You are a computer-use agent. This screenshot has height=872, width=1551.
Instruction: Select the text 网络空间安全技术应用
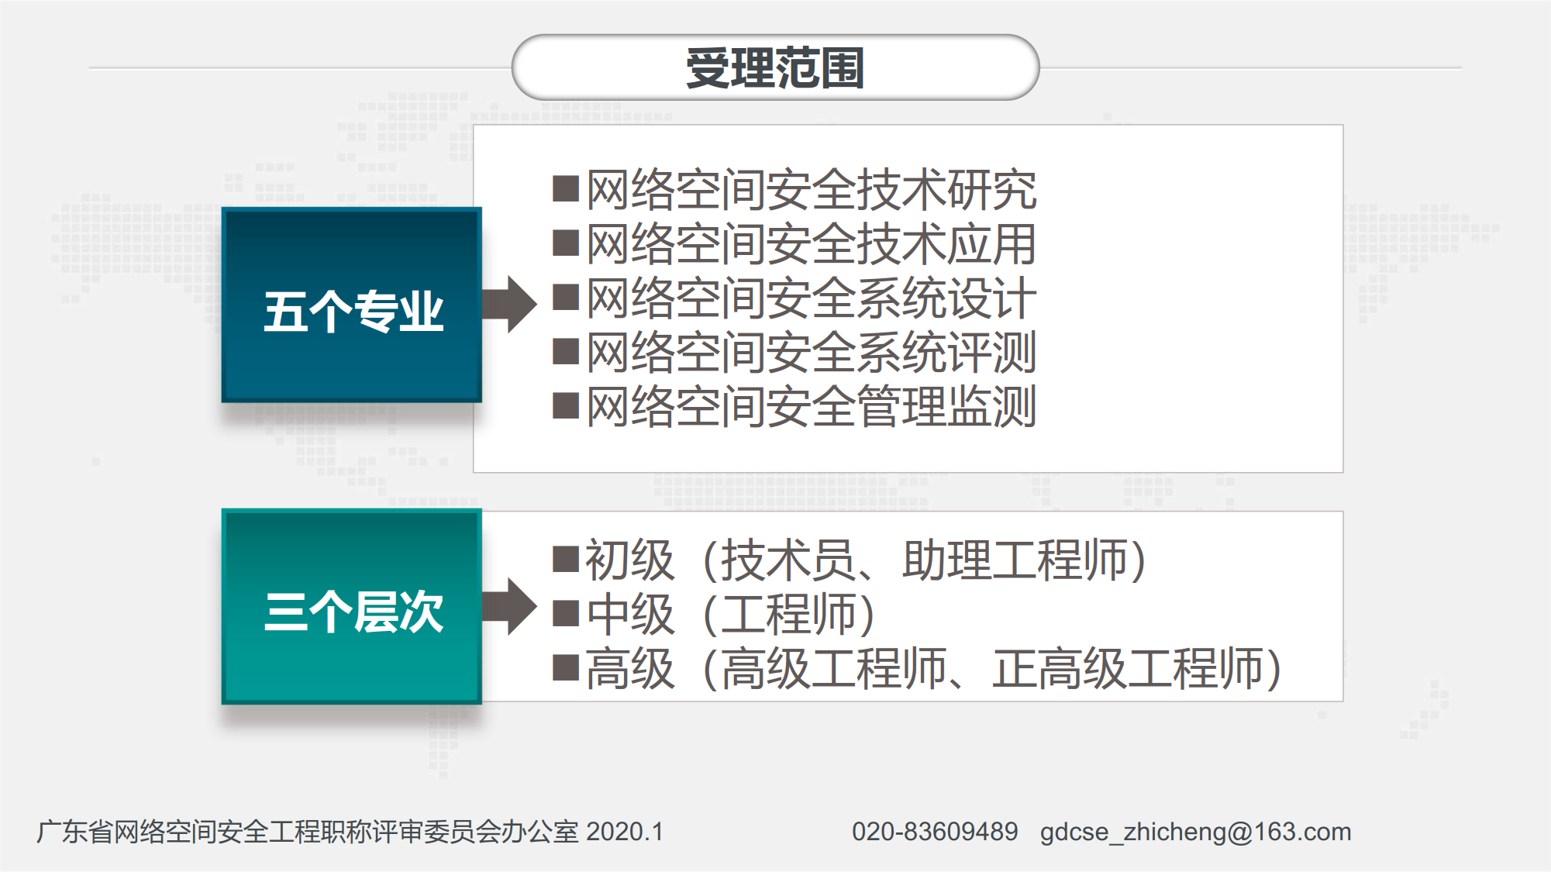(x=811, y=244)
